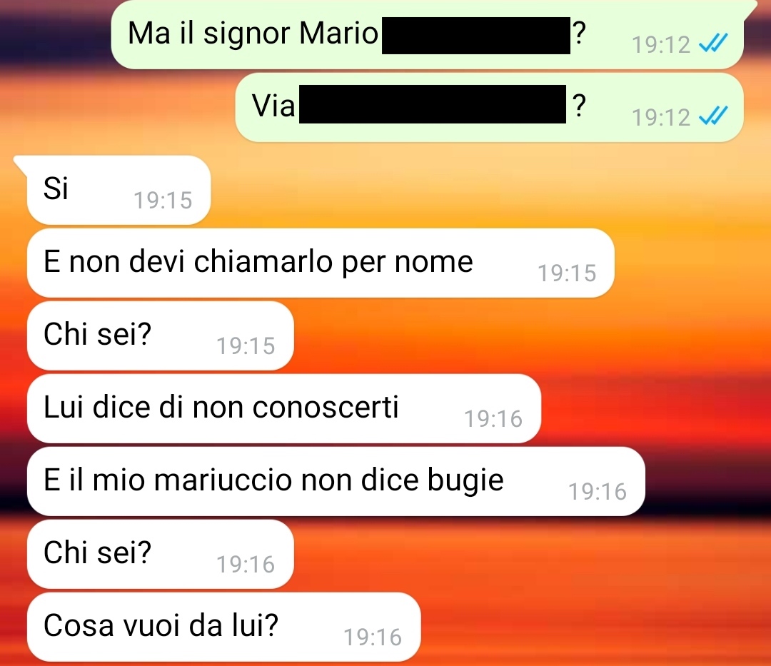The width and height of the screenshot is (771, 666).
Task: Select the first 'Chi sei?' message at 19:15
Action: 161,335
